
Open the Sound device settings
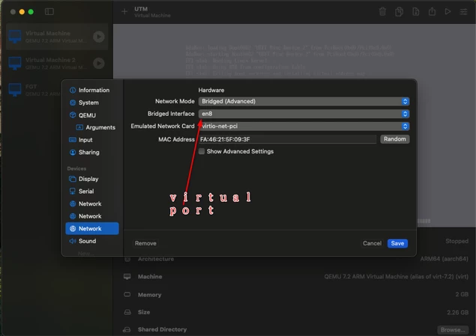tap(92, 241)
